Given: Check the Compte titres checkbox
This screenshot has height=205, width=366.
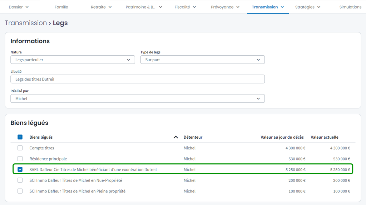Looking at the screenshot, I should pyautogui.click(x=20, y=148).
